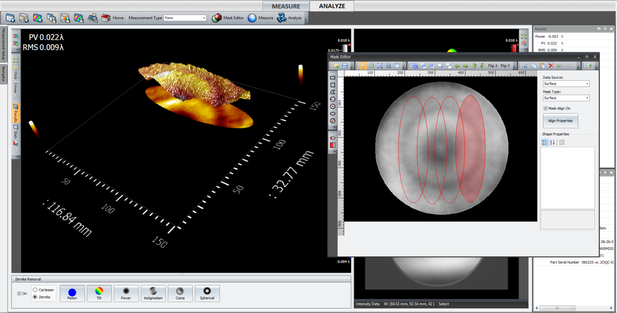The image size is (617, 313).
Task: Open the Data Source dropdown
Action: point(588,84)
